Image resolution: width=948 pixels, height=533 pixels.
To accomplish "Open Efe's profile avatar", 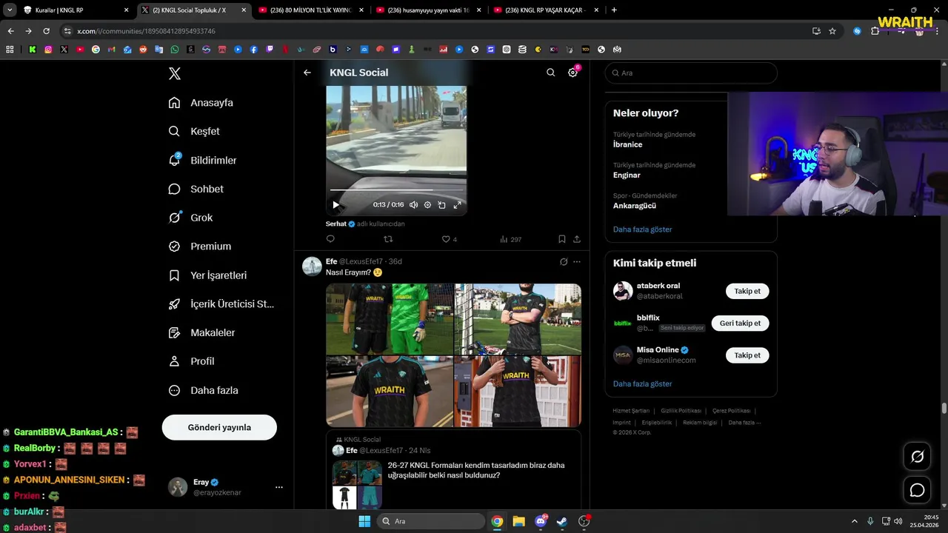I will point(312,266).
